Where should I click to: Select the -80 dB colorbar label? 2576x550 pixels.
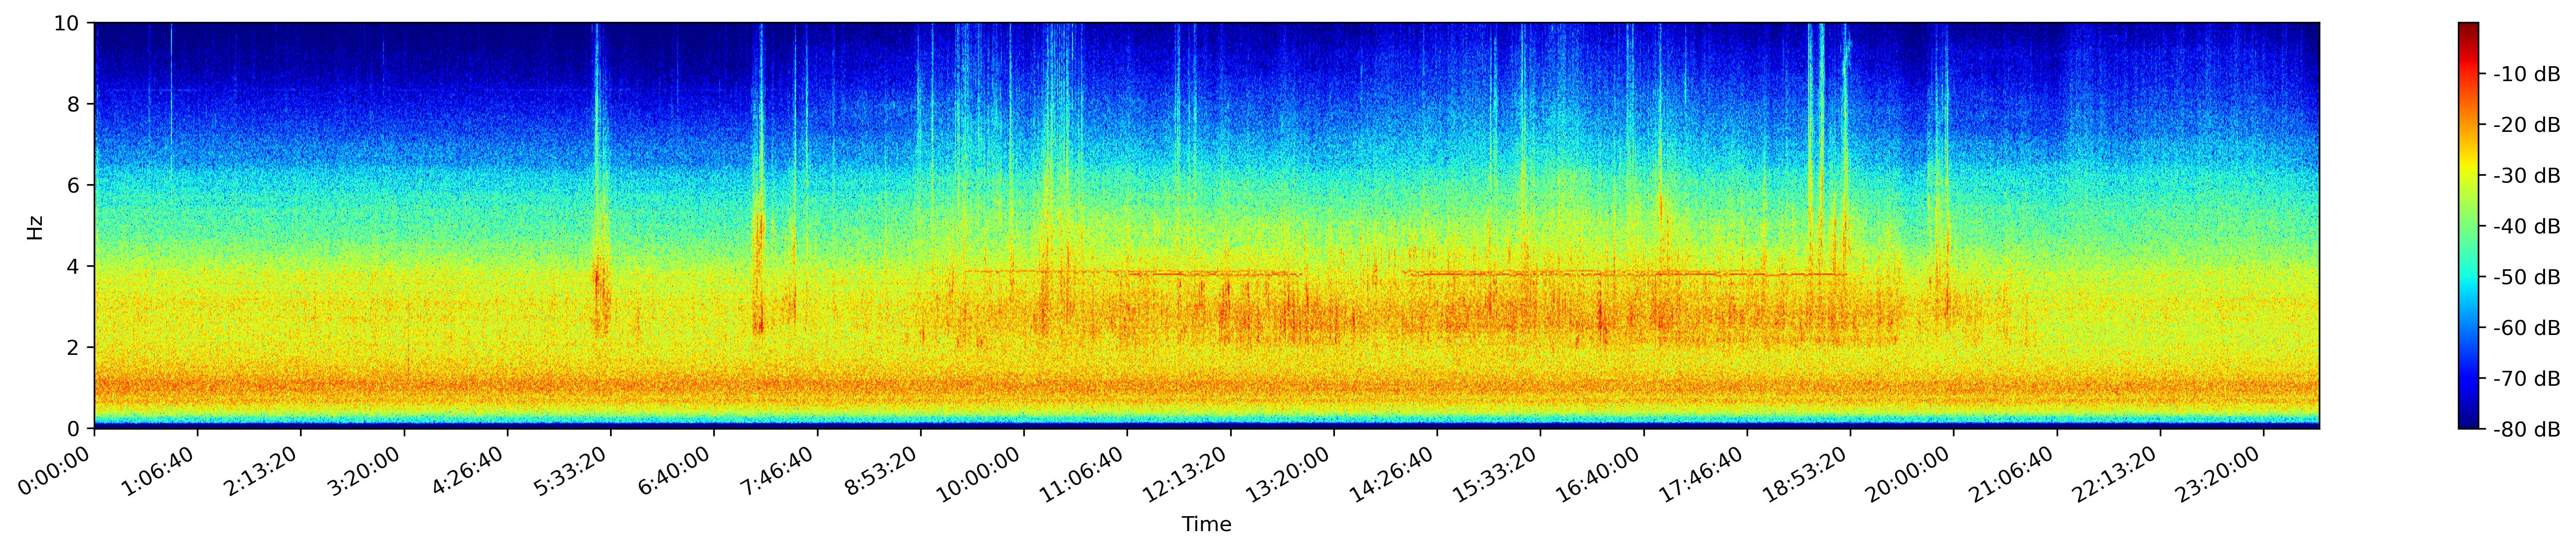tap(2526, 430)
